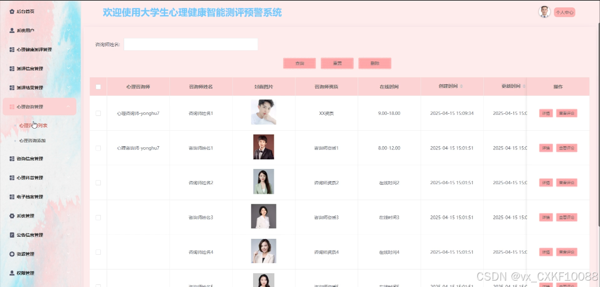Expand the 测评信息管理 menu chevron
This screenshot has width=600, height=287.
[68, 69]
